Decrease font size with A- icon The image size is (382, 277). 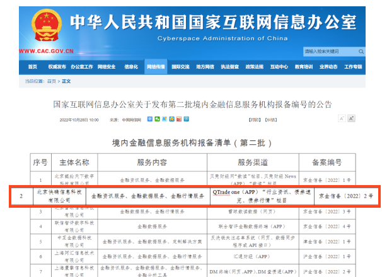tap(342, 118)
